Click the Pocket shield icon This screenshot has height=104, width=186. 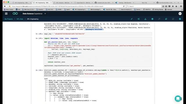169,6
